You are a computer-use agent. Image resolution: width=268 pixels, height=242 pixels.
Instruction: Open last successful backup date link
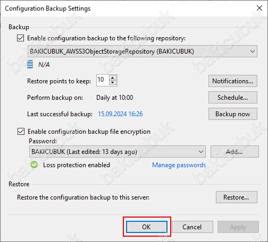coord(120,114)
